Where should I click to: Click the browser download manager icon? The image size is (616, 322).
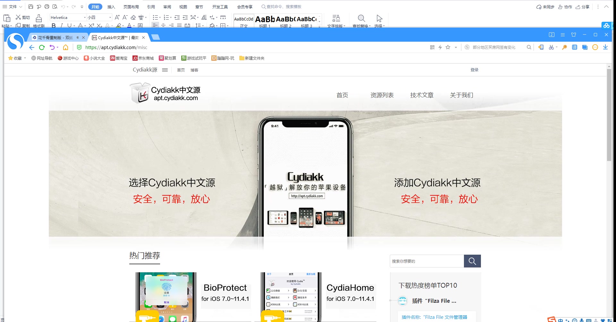coord(606,47)
